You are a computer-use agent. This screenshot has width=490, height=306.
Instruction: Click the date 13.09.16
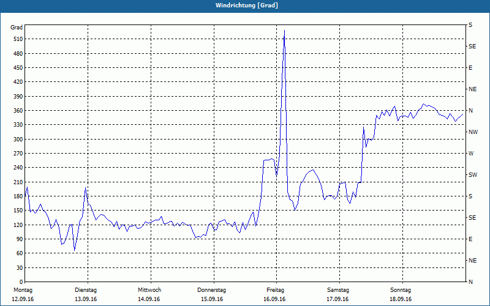pos(86,299)
